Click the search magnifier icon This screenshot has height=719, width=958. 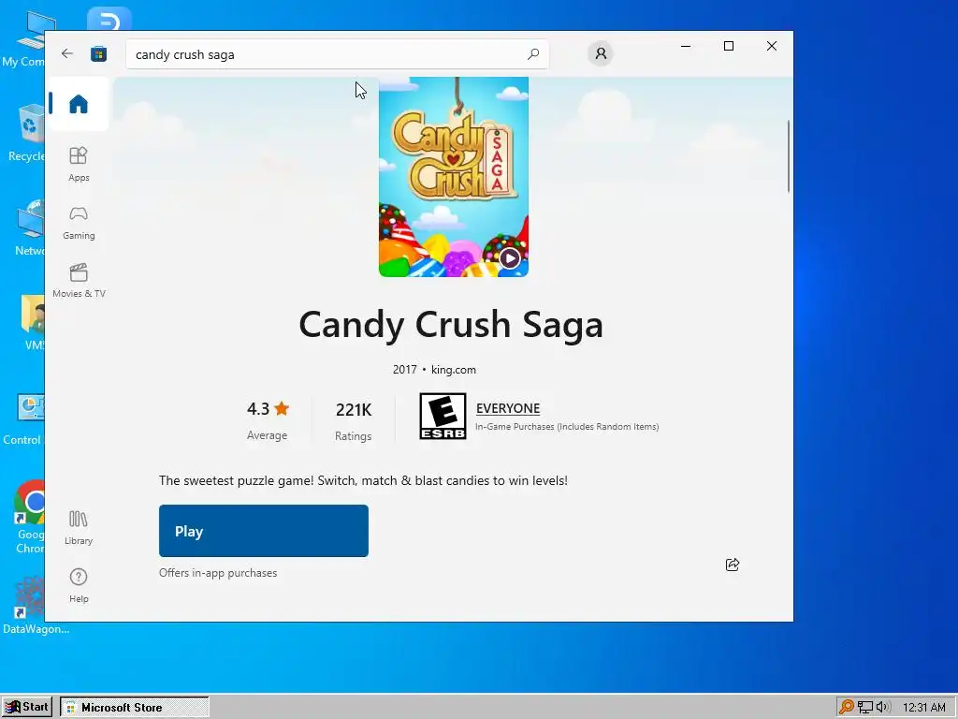532,53
